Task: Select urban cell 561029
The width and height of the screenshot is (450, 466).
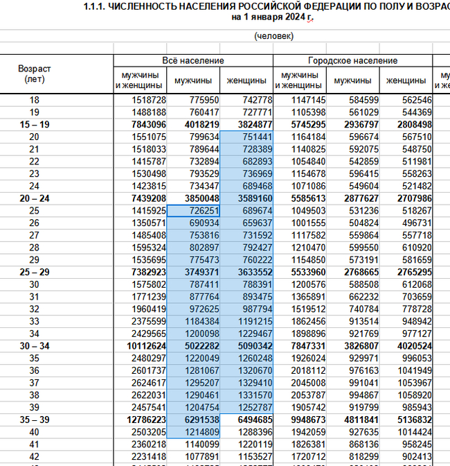Action: coord(352,112)
